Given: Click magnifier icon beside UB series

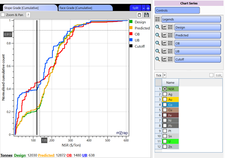Looking at the screenshot, I should 158,51.
